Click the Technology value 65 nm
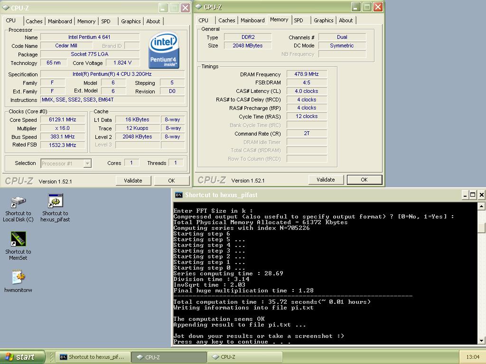 click(x=54, y=63)
